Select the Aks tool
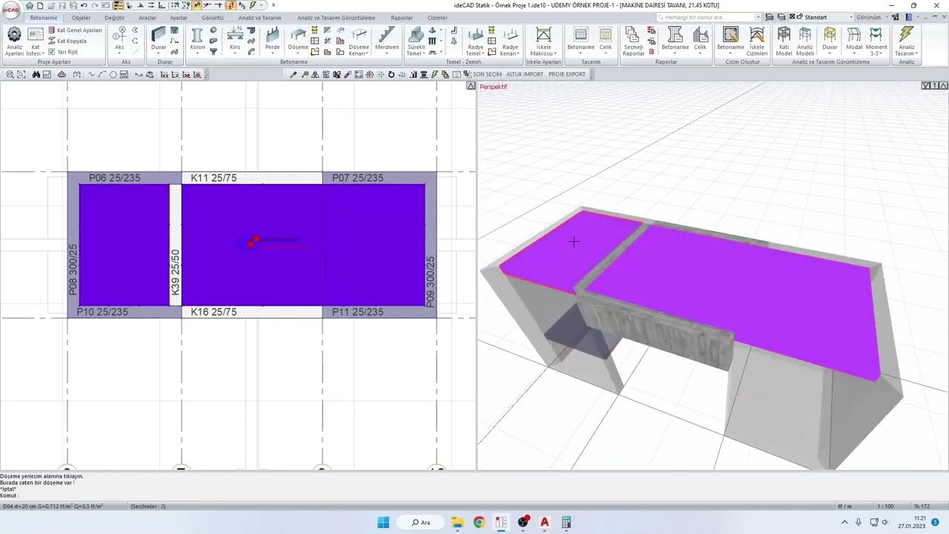 point(119,41)
